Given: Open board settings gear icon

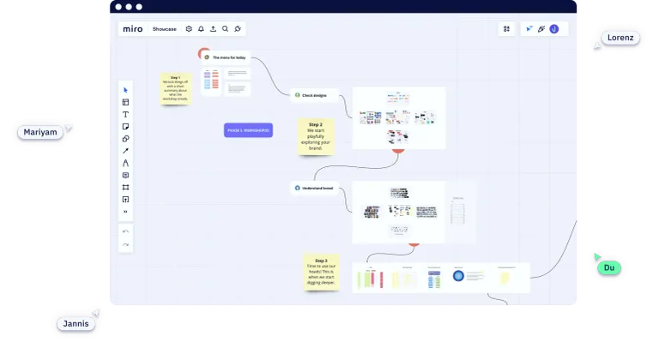Looking at the screenshot, I should click(189, 29).
